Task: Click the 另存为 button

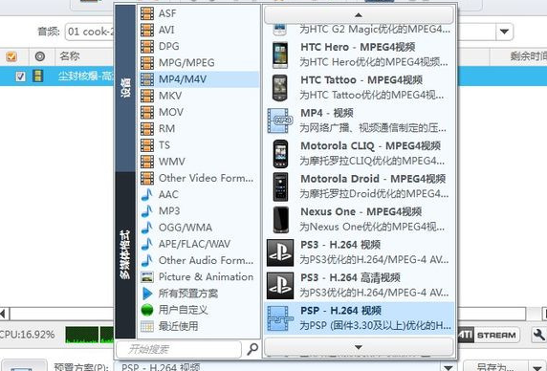Action: click(495, 366)
